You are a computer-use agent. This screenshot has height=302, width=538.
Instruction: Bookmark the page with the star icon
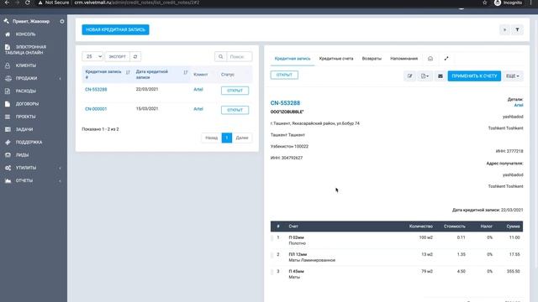(484, 3)
